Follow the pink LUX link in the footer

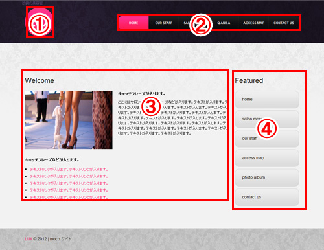29,239
